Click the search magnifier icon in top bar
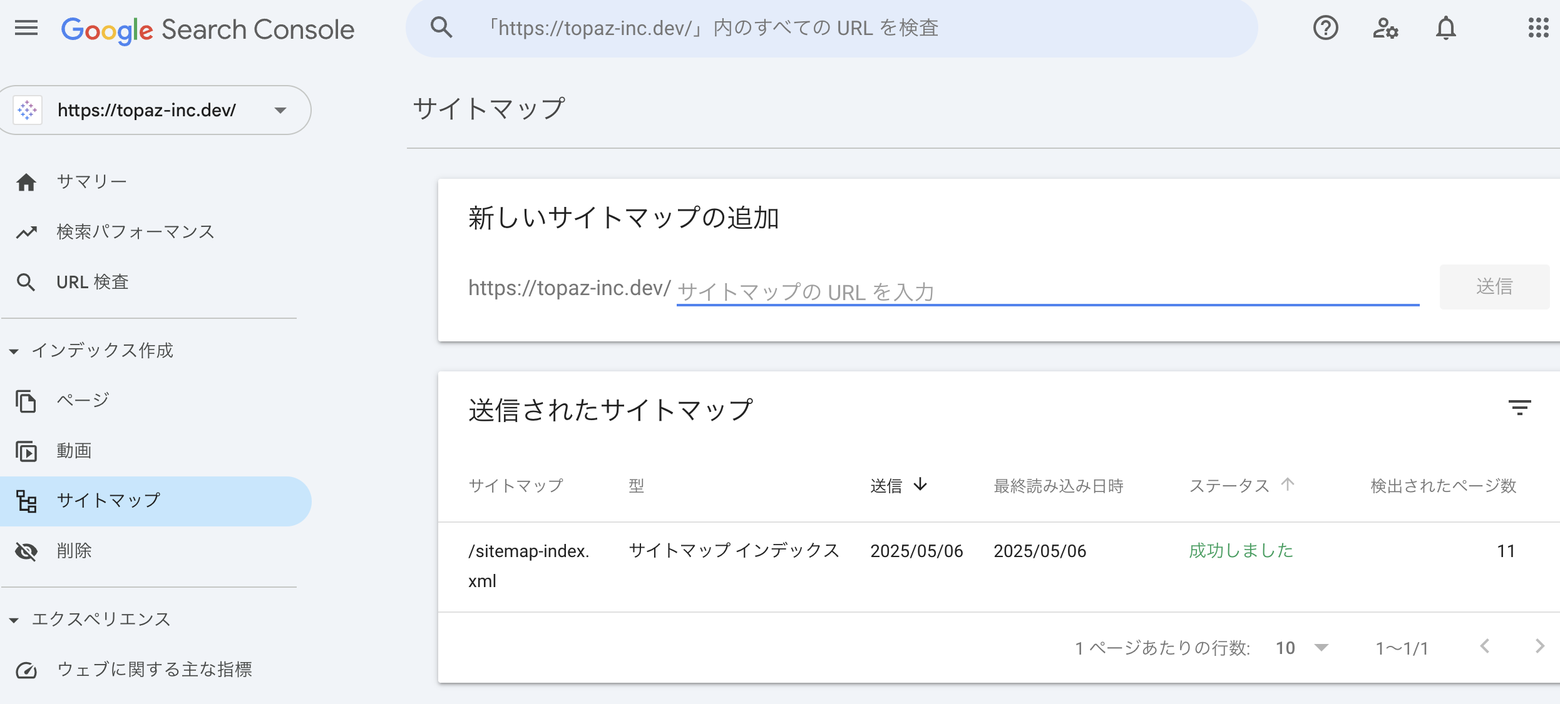The height and width of the screenshot is (704, 1560). pos(441,28)
